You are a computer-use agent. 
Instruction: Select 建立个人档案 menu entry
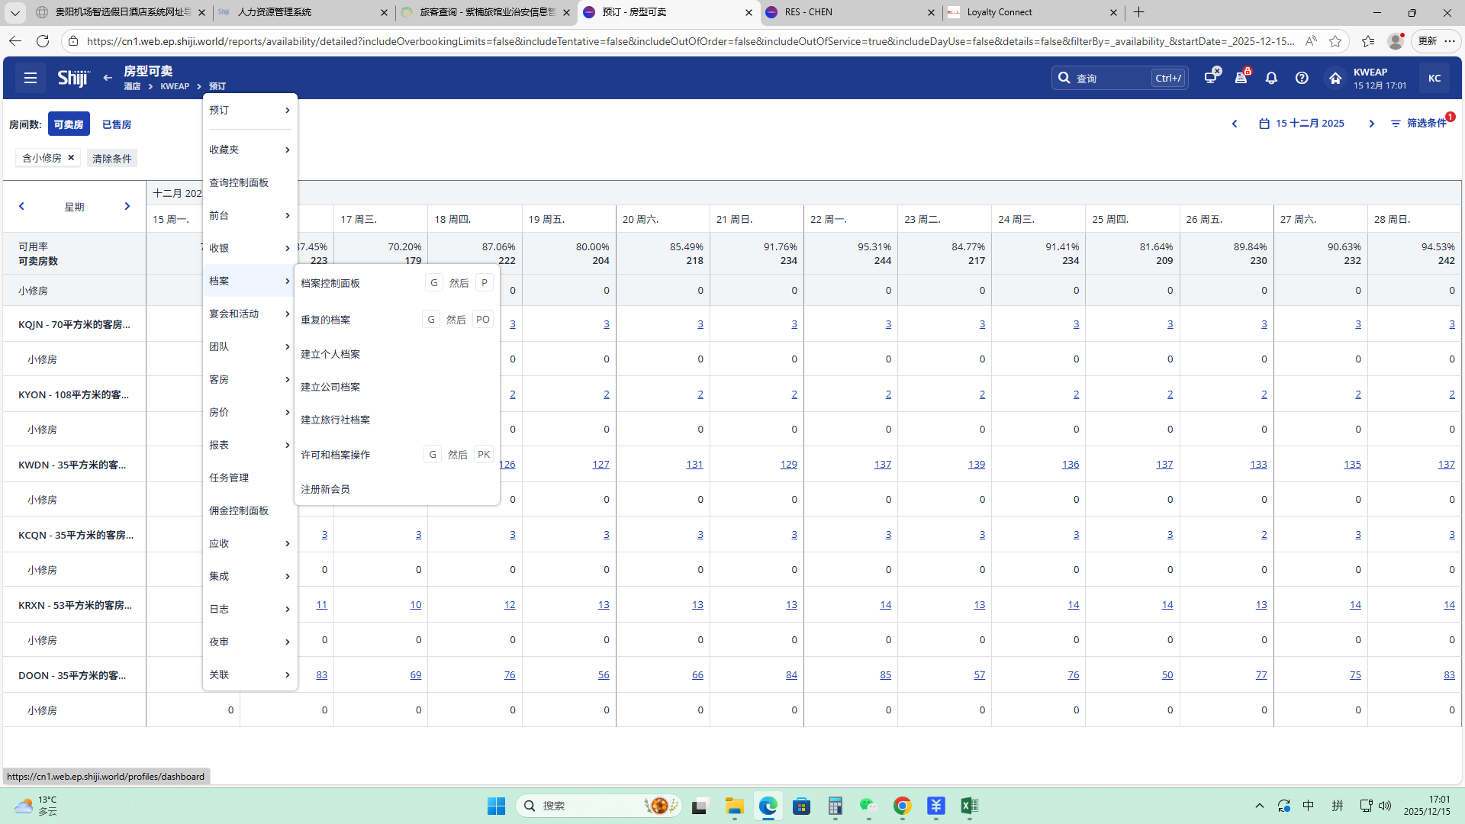330,354
